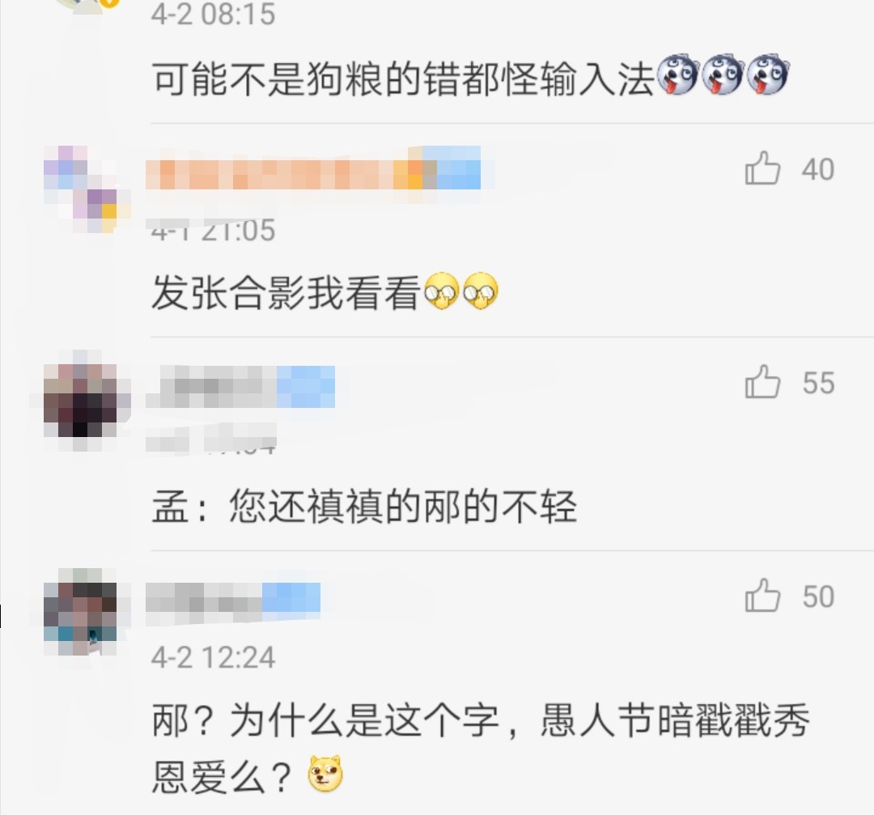This screenshot has width=874, height=815.
Task: Select the comment 孟：您还禛禛的邴的不轻
Action: (x=364, y=506)
